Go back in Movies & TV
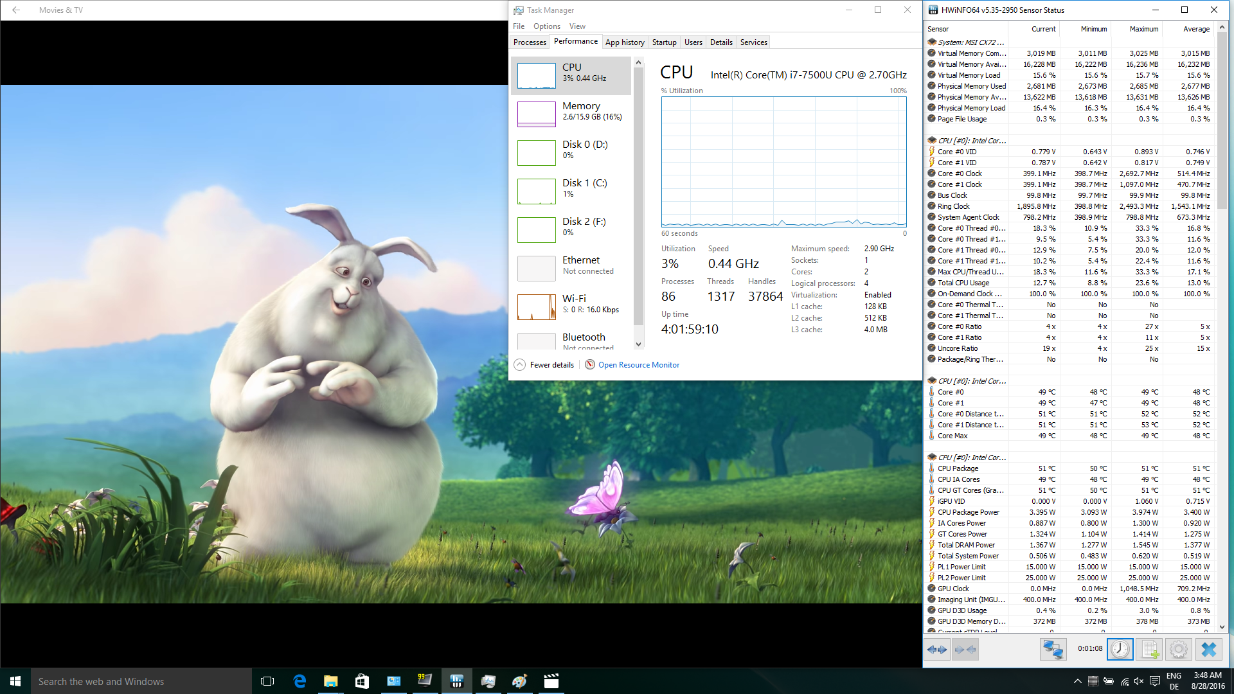 pos(16,10)
